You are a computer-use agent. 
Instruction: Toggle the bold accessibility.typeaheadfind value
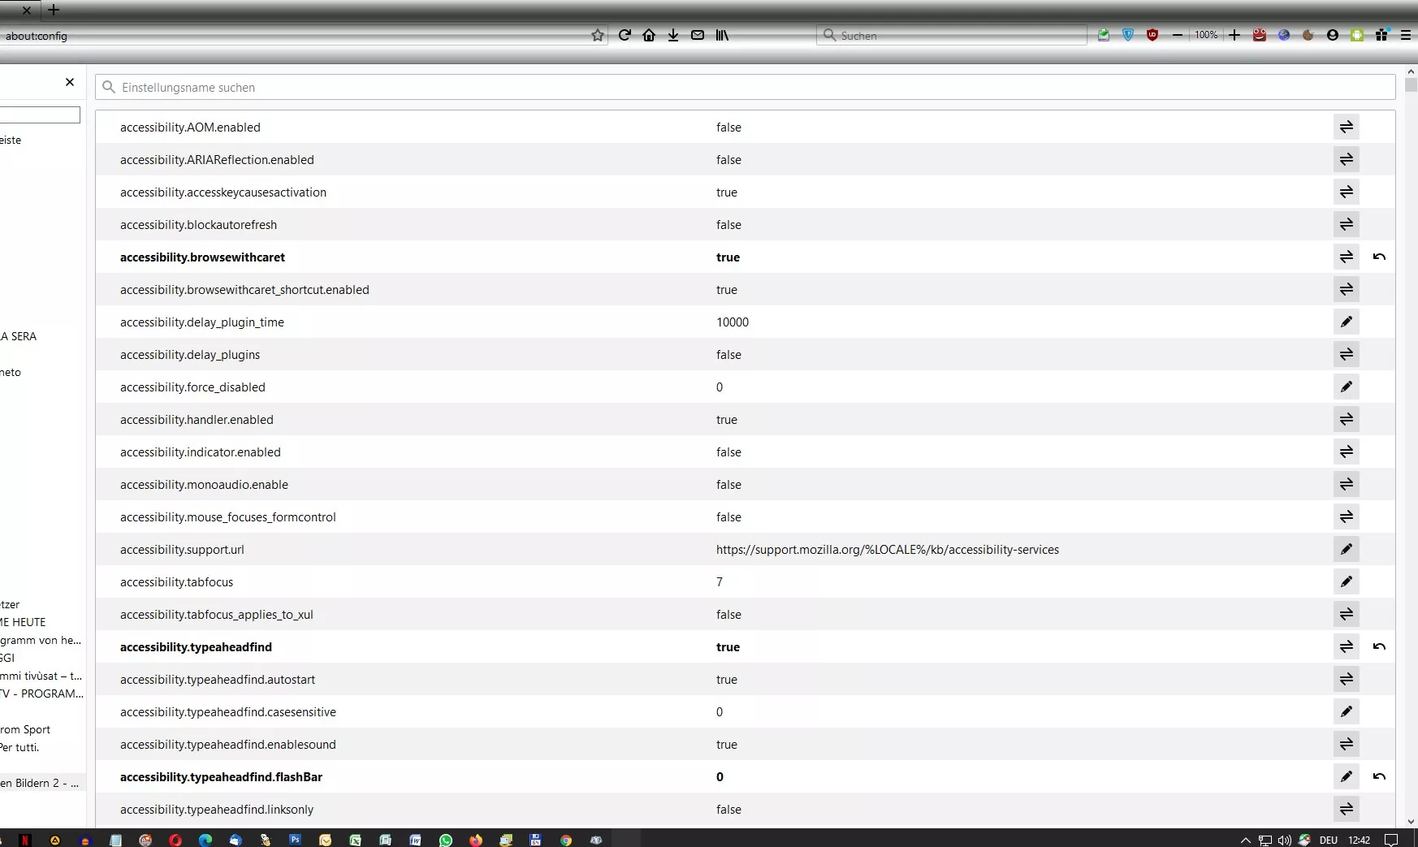[x=1347, y=646]
